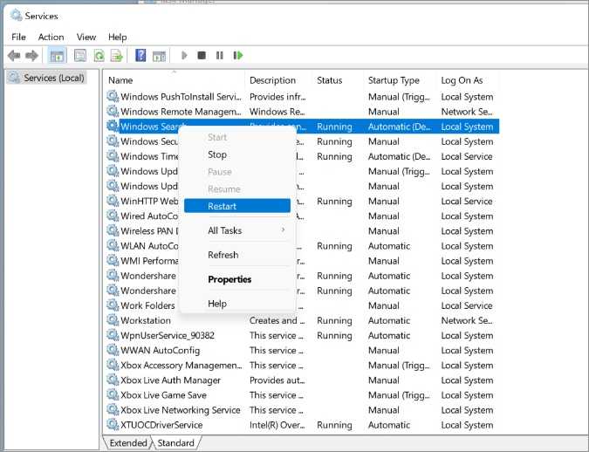Toggle the Show/Hide Console Tree icon
This screenshot has width=589, height=452.
(x=57, y=56)
